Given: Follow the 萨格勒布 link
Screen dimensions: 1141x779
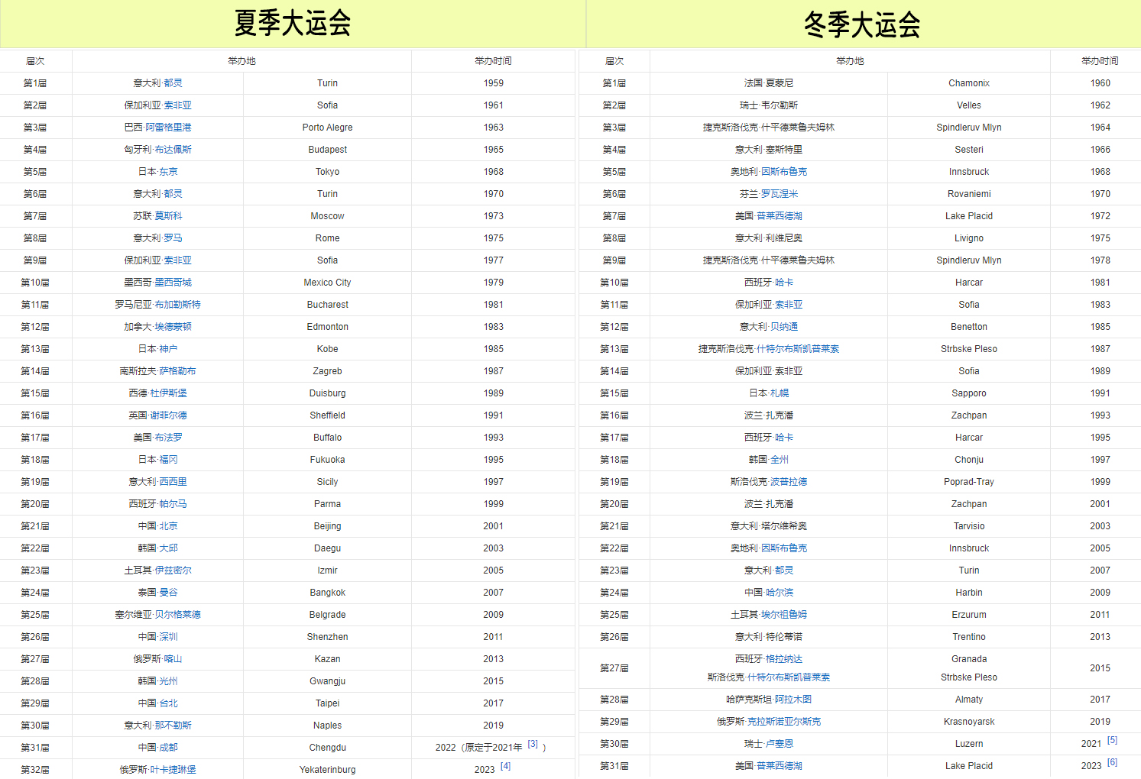Looking at the screenshot, I should (x=177, y=371).
